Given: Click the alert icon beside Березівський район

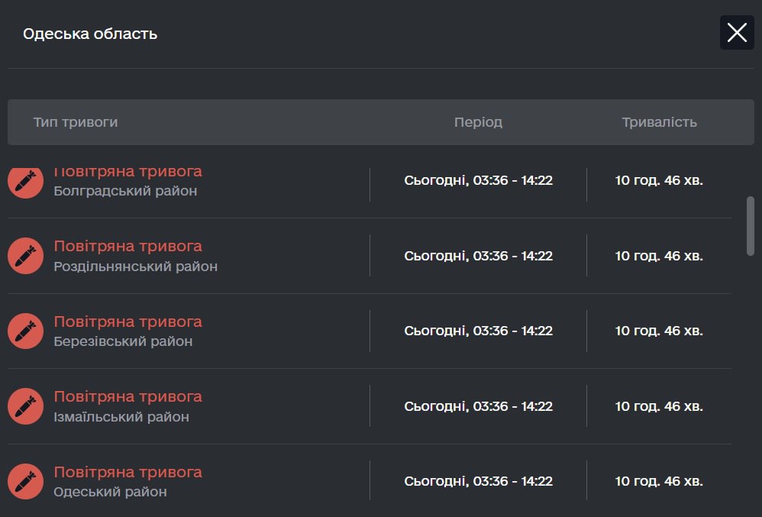Looking at the screenshot, I should coord(25,331).
